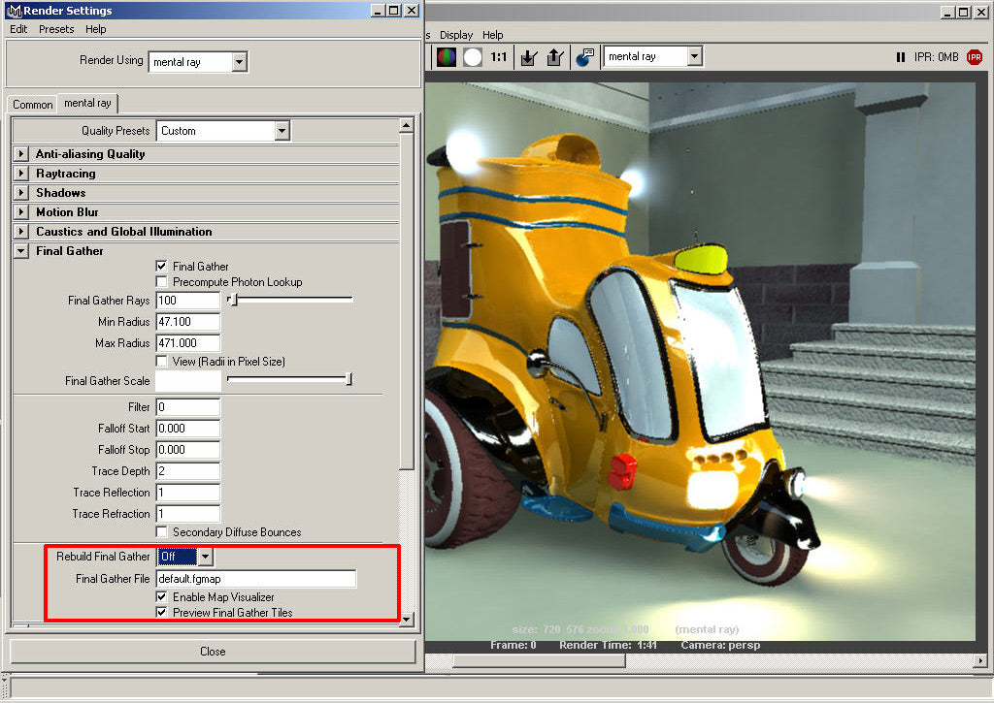Uncheck the Final Gather checkbox
The height and width of the screenshot is (703, 994).
162,267
